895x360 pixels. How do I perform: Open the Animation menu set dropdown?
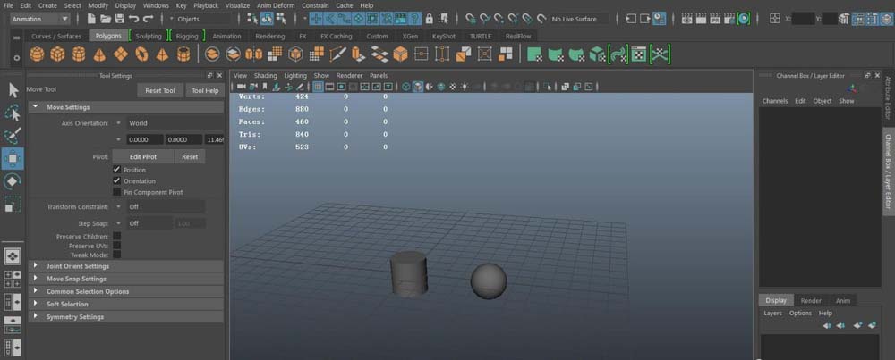[x=40, y=19]
